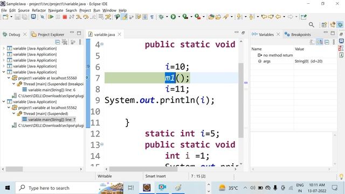Click the Resume debug button

[51, 17]
